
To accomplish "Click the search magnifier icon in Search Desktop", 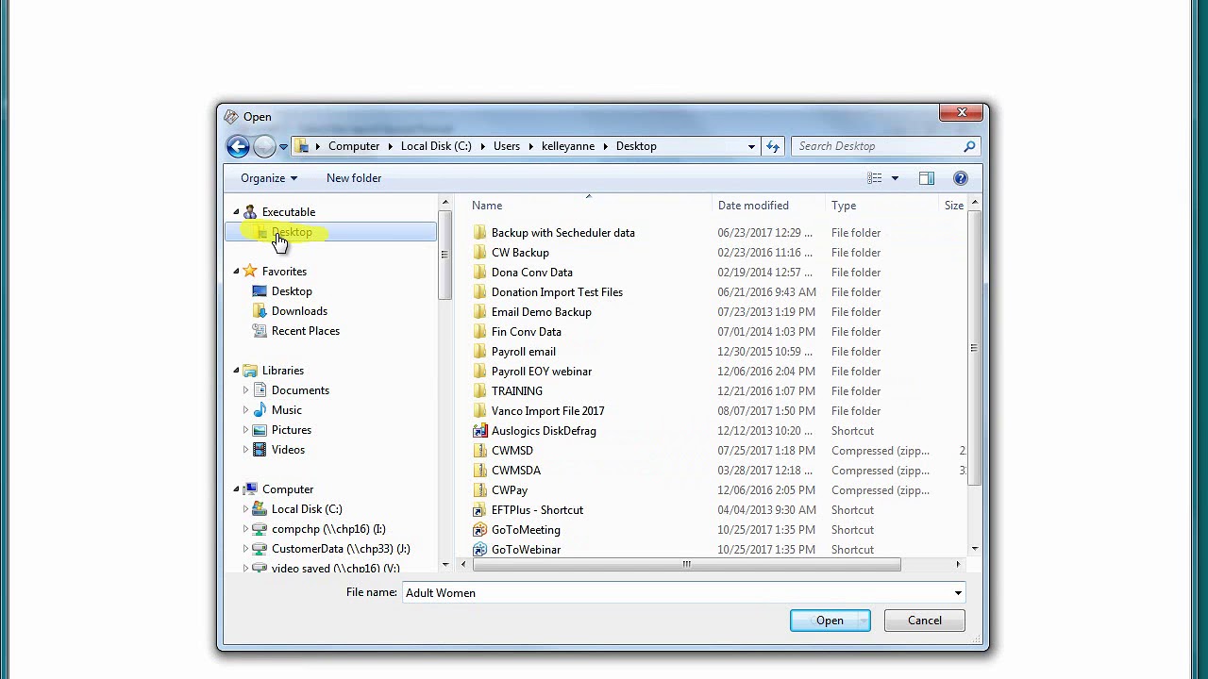I will pos(968,146).
